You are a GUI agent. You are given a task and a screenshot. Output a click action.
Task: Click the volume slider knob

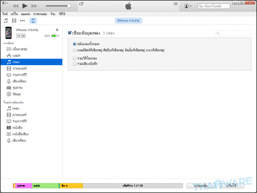coord(69,6)
